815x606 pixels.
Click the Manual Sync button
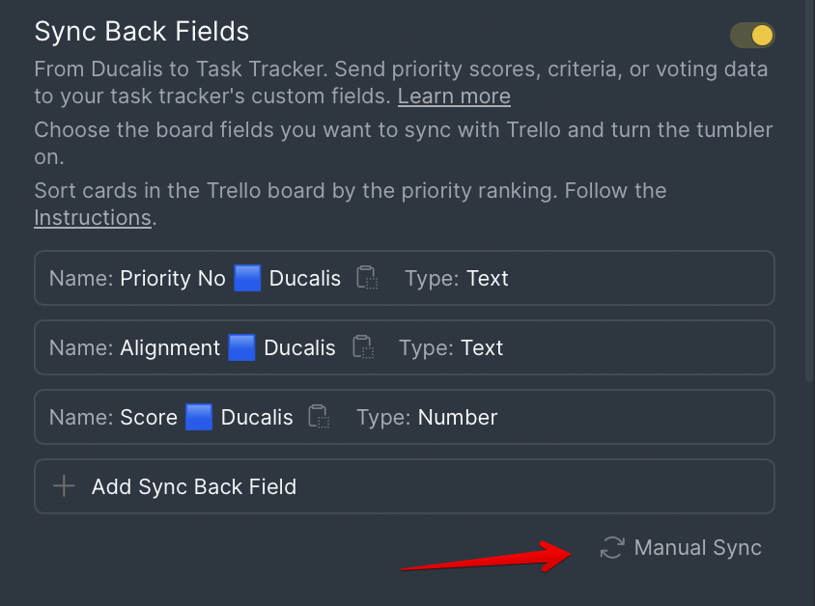(x=681, y=548)
